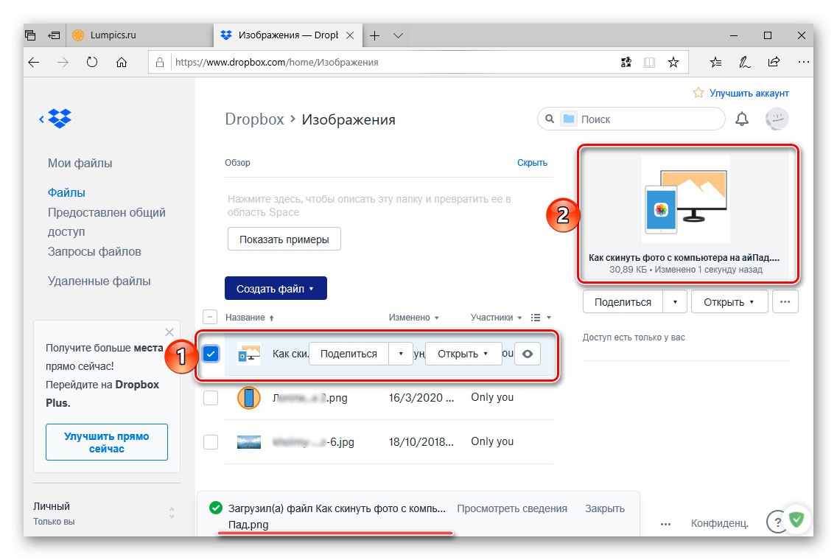
Task: Toggle the select-all checkbox in header
Action: [210, 317]
